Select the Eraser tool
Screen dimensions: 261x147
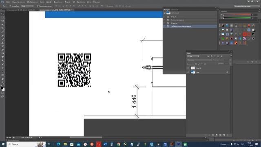tap(2, 50)
